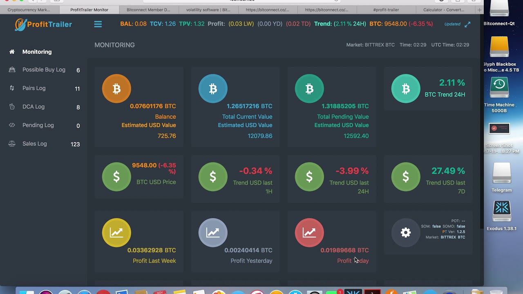Screen dimensions: 523x294
Task: Click the dollar icon for Trend USD last 24H
Action: click(309, 177)
